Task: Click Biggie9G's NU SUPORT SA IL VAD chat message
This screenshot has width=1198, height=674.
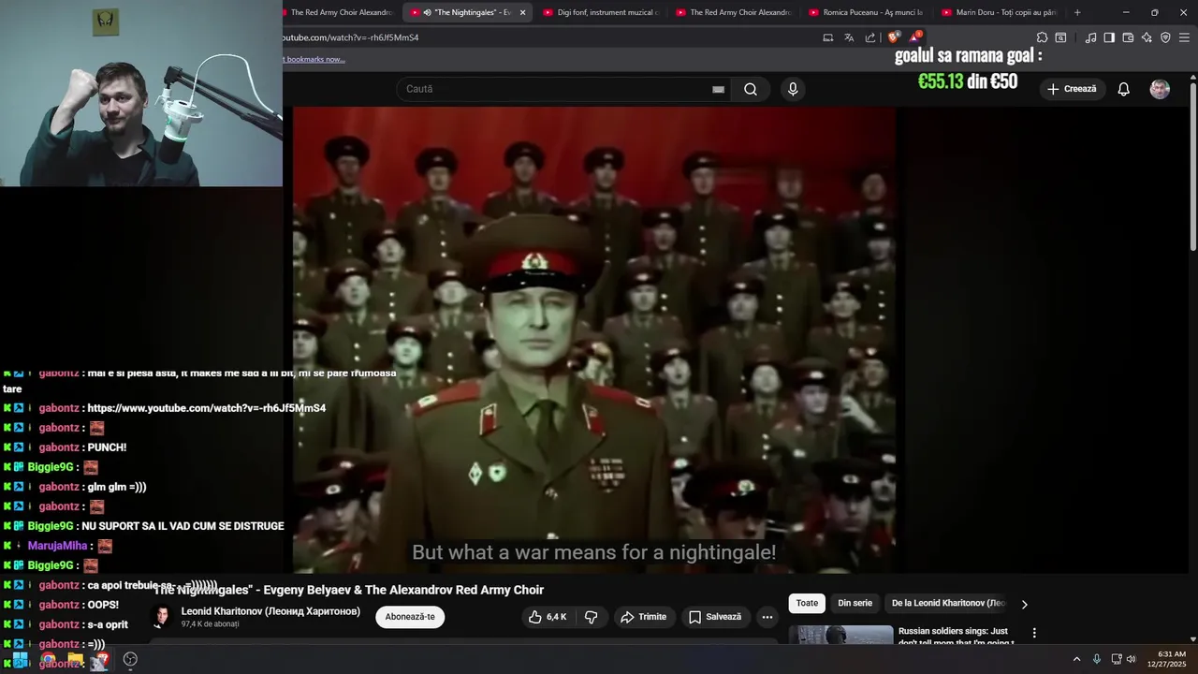Action: point(183,526)
